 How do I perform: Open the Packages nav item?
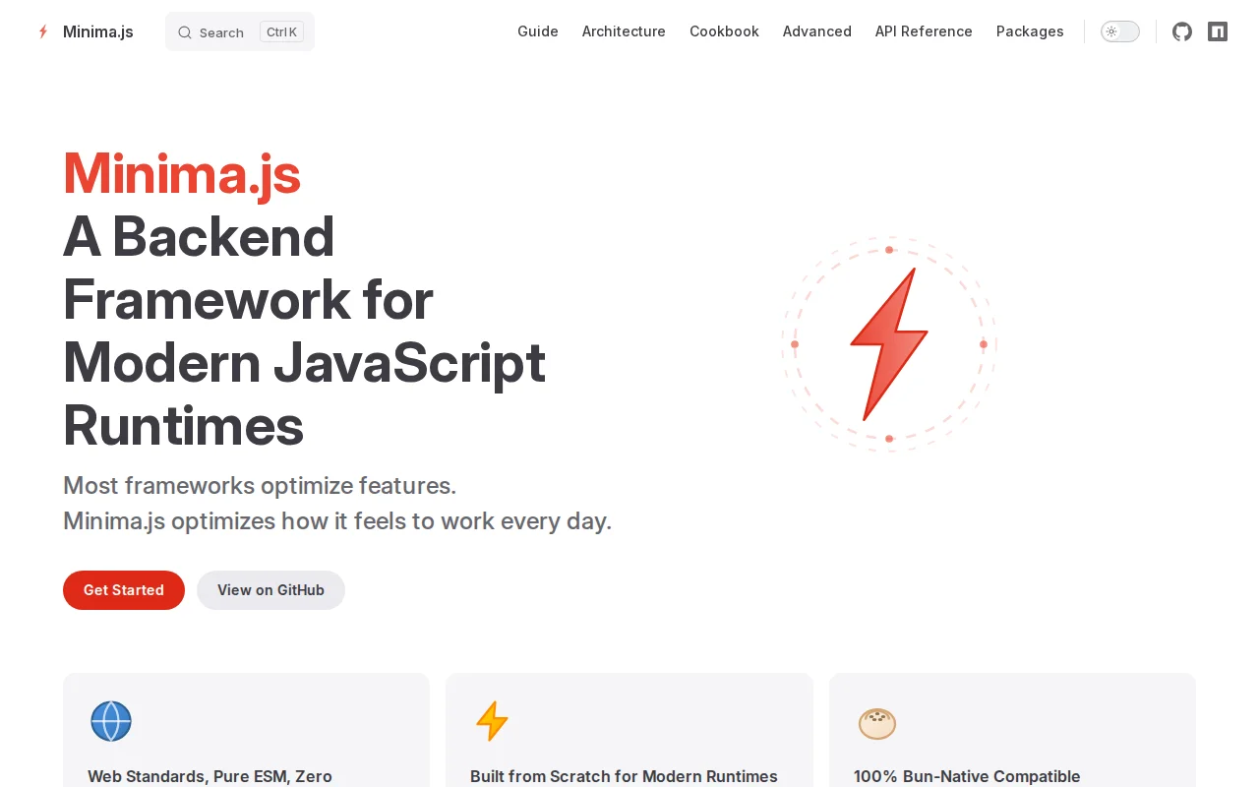(1030, 31)
